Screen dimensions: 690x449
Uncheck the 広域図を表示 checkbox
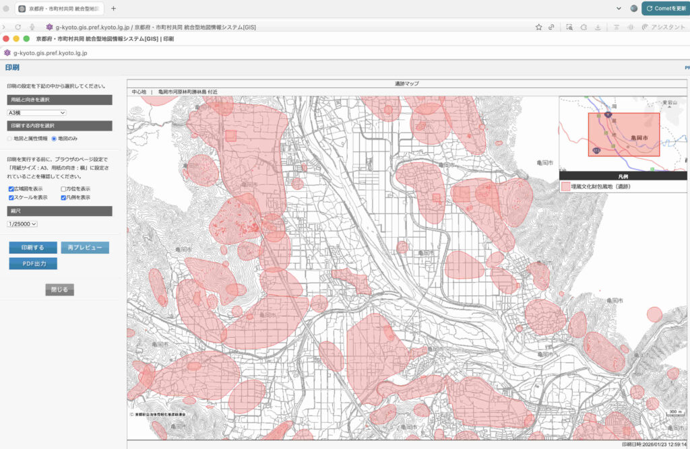click(11, 189)
